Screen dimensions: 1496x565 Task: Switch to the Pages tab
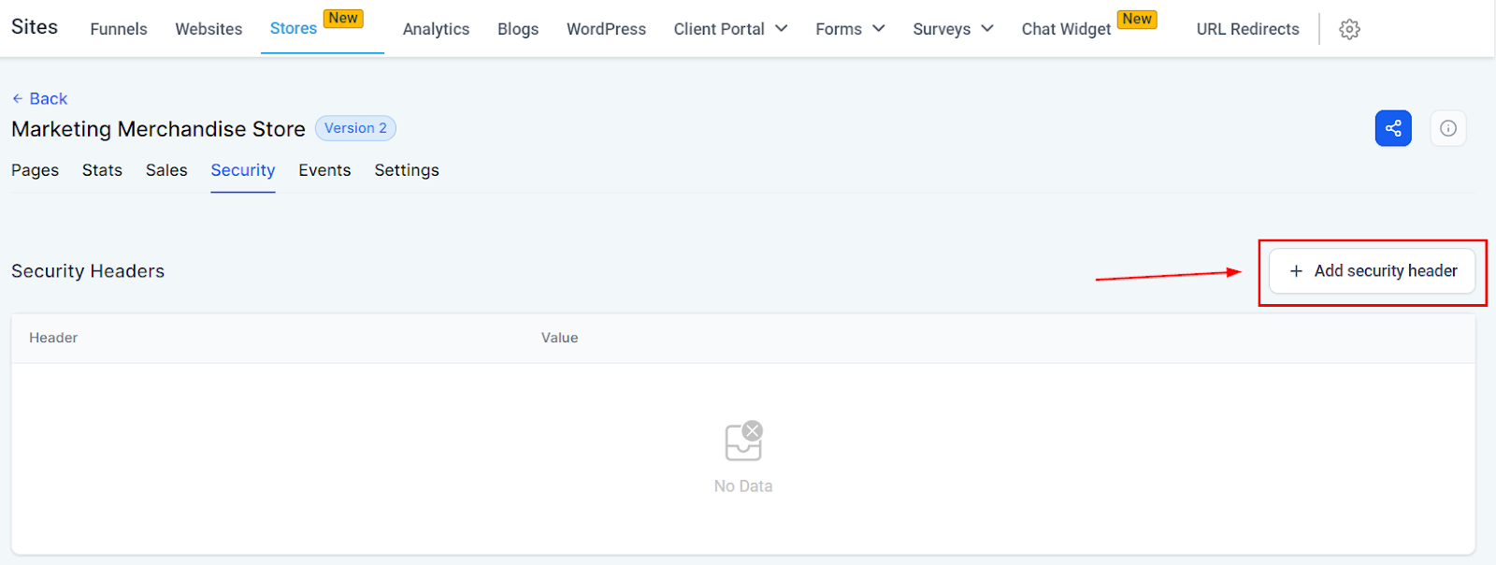(35, 170)
